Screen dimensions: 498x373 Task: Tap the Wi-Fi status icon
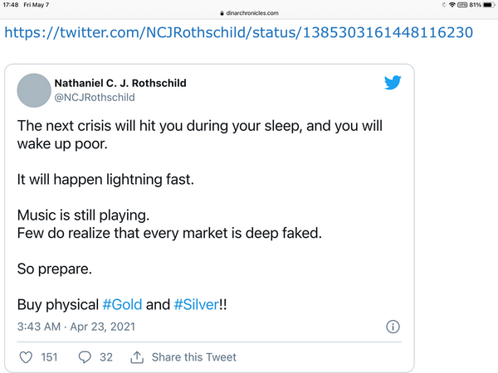coord(451,5)
